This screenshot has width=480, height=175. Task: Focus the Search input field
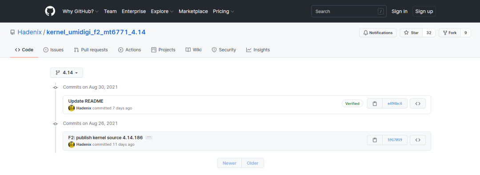pos(349,11)
